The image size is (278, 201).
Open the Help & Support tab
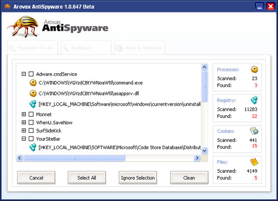point(140,48)
